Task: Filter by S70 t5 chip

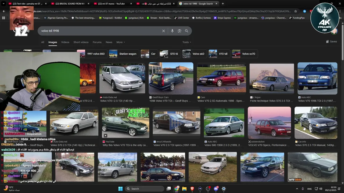Action: point(170,54)
